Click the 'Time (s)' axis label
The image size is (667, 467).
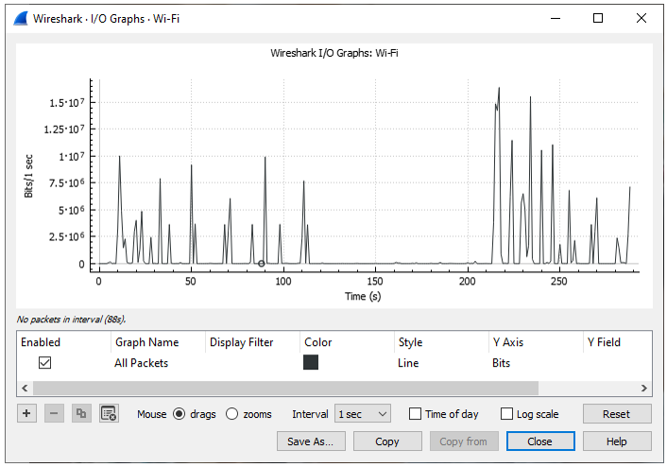[363, 296]
